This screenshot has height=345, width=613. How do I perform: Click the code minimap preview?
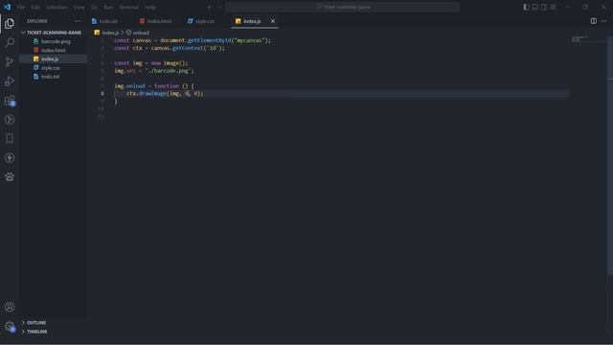pyautogui.click(x=579, y=38)
